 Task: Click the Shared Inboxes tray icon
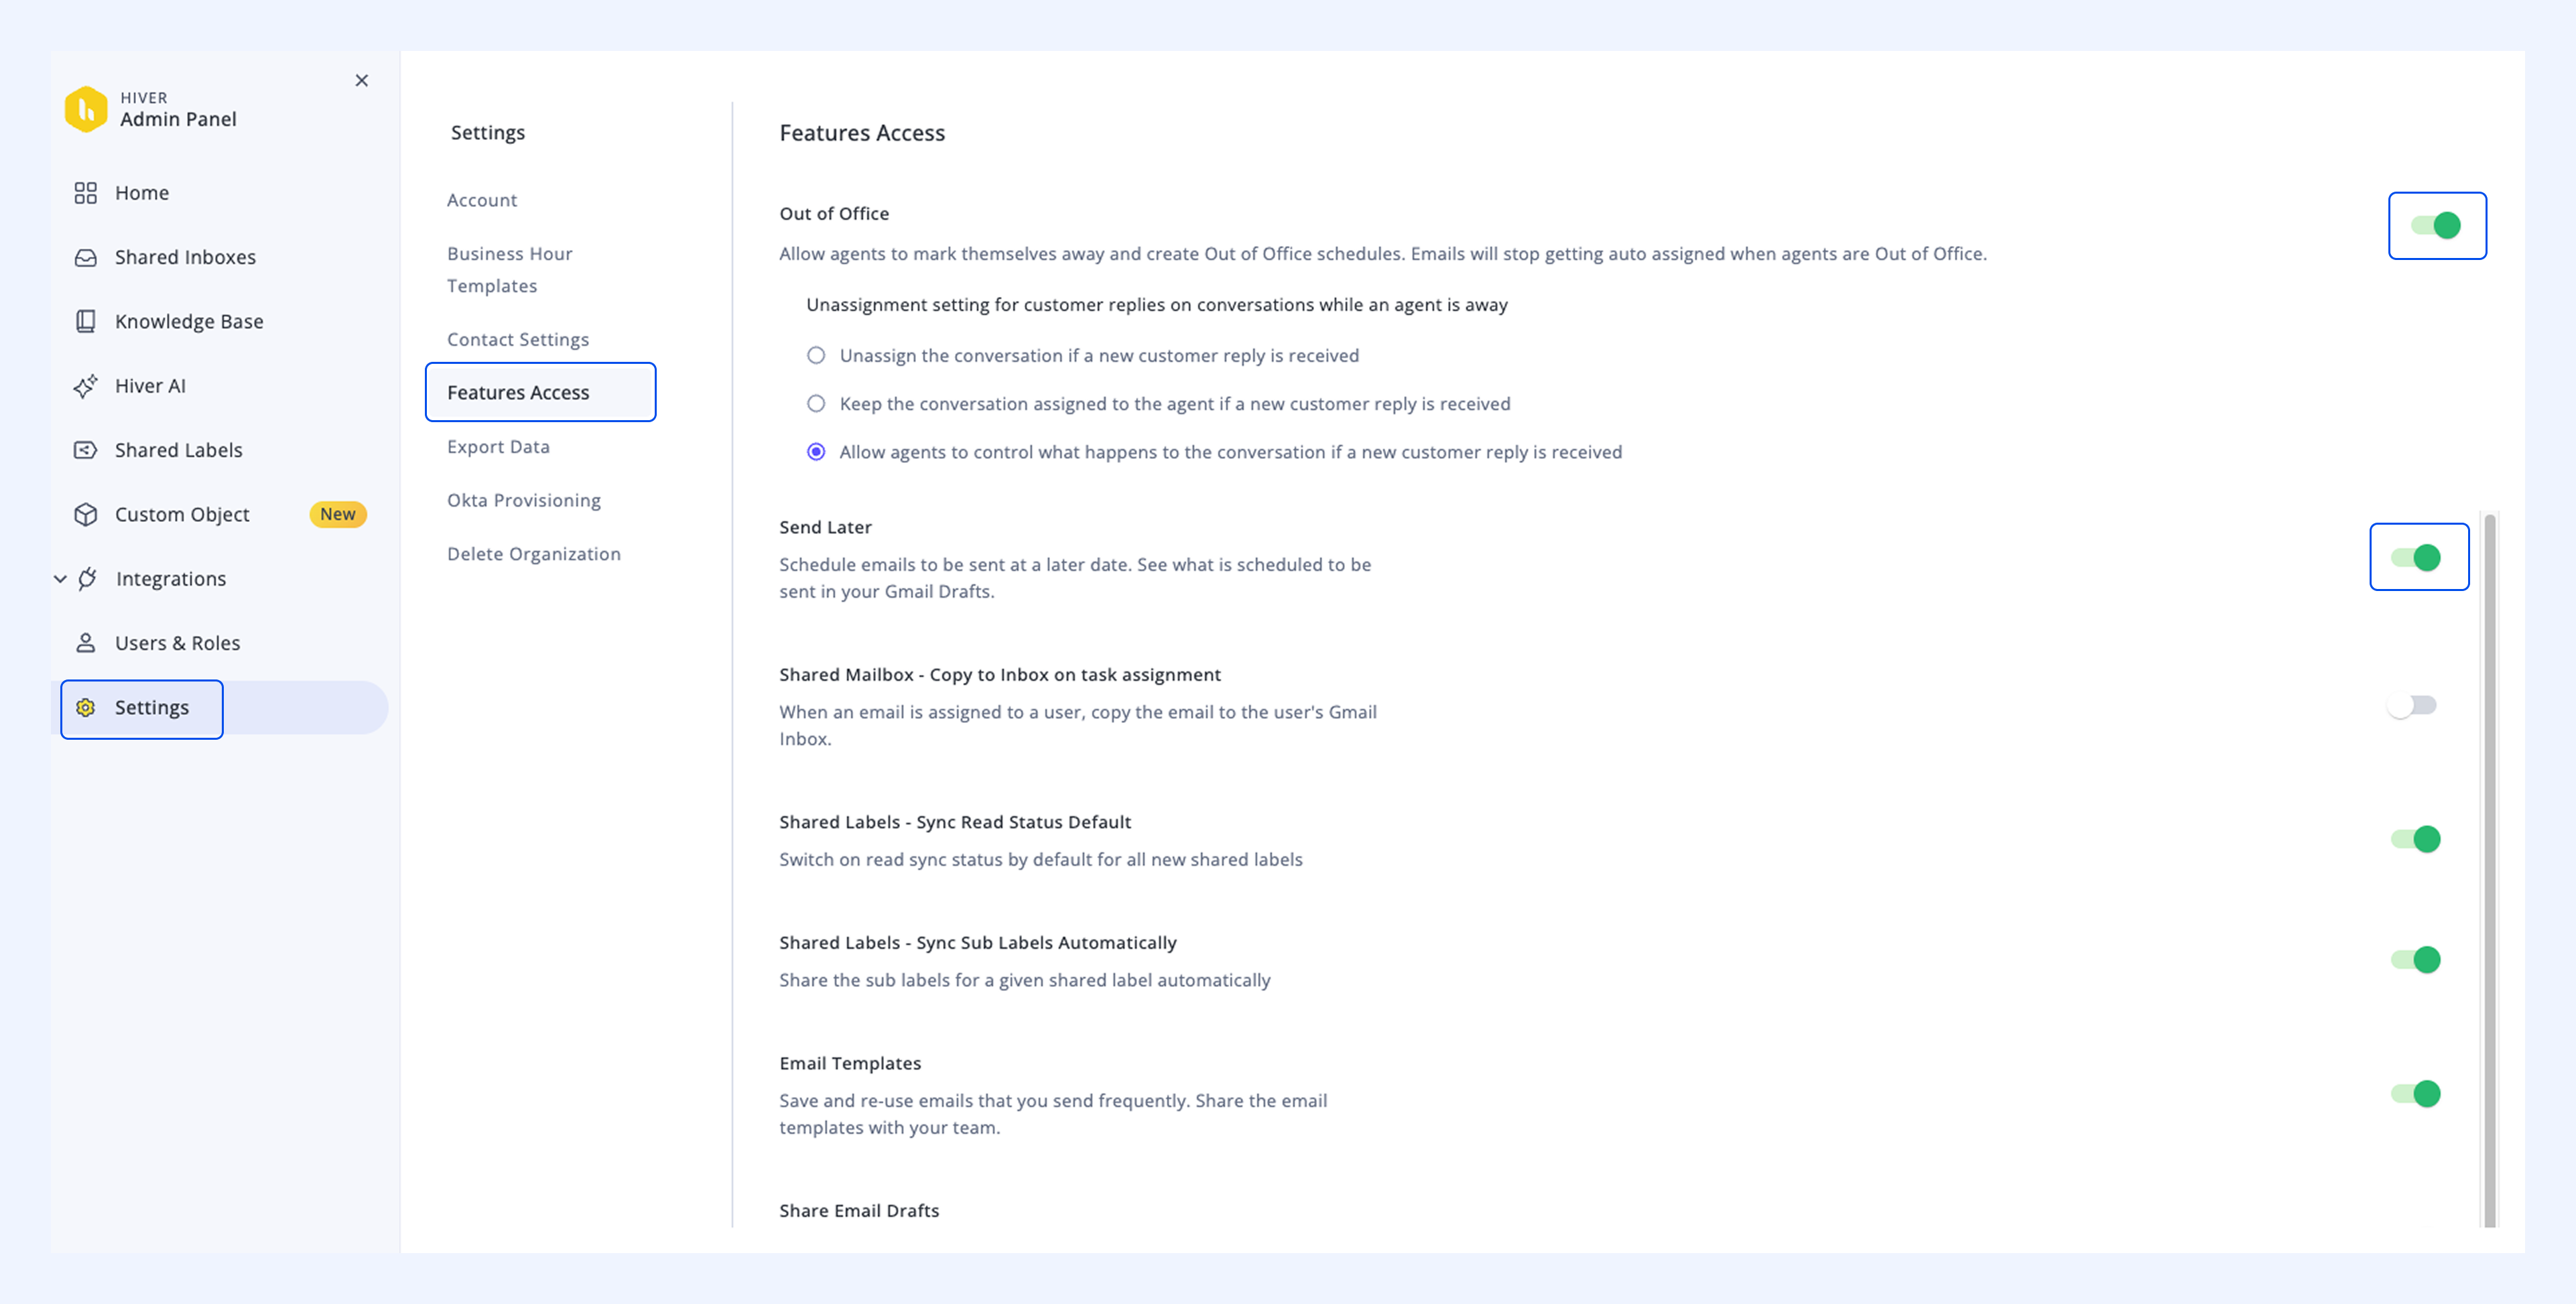tap(86, 257)
